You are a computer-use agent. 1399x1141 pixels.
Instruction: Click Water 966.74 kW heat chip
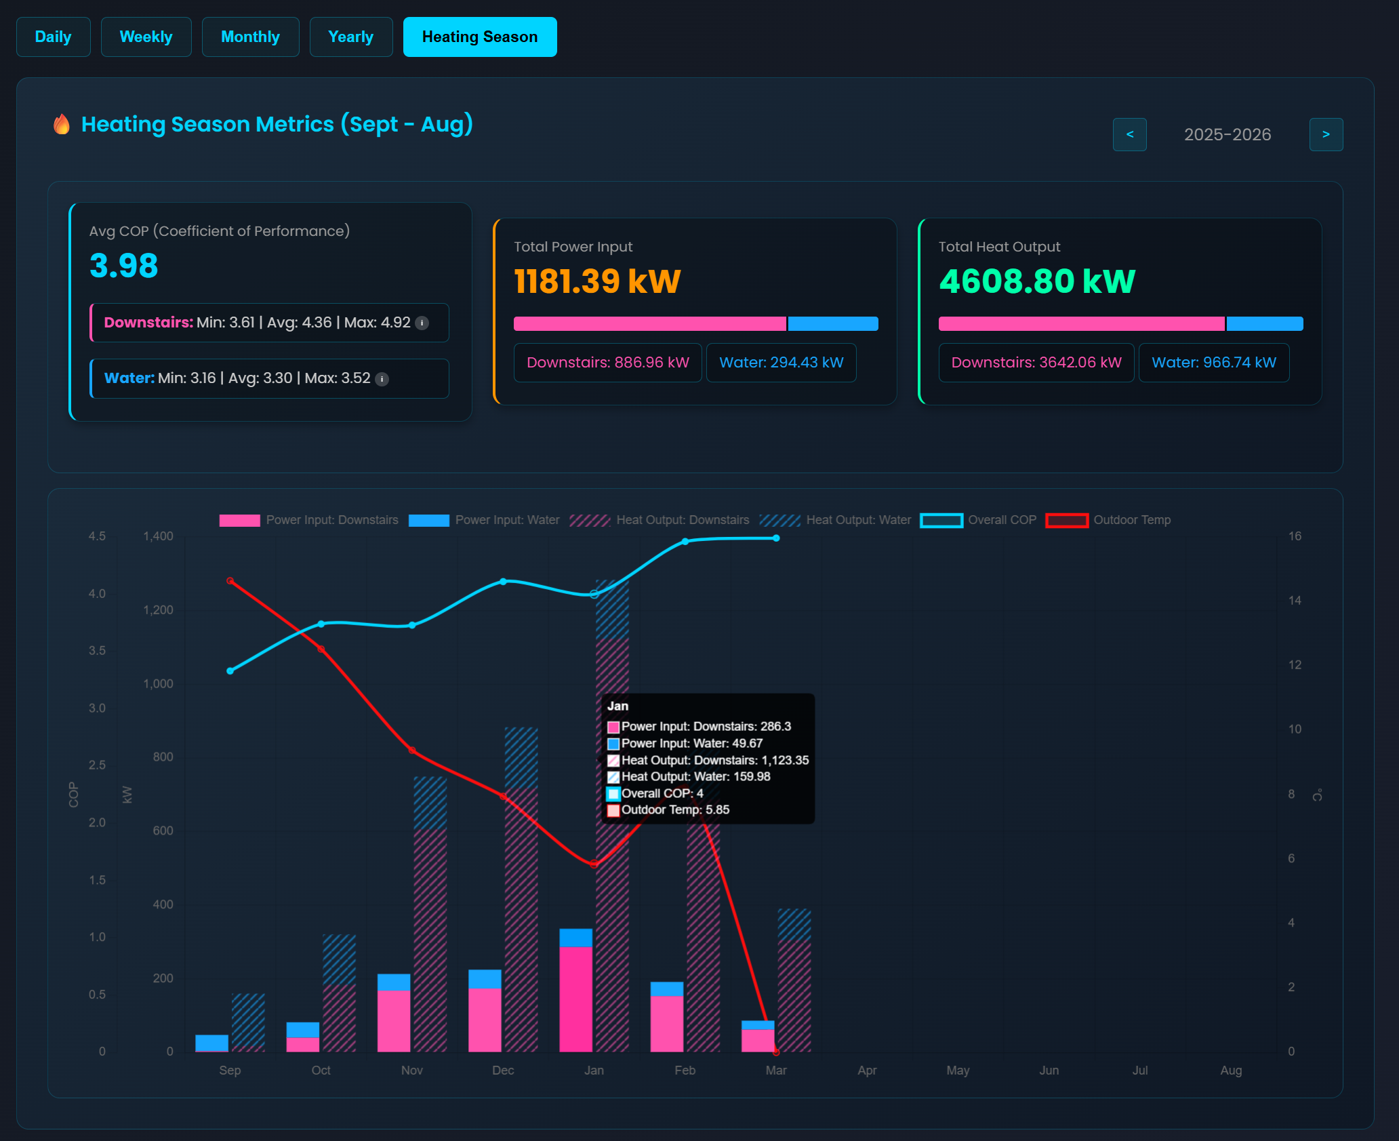(1213, 363)
